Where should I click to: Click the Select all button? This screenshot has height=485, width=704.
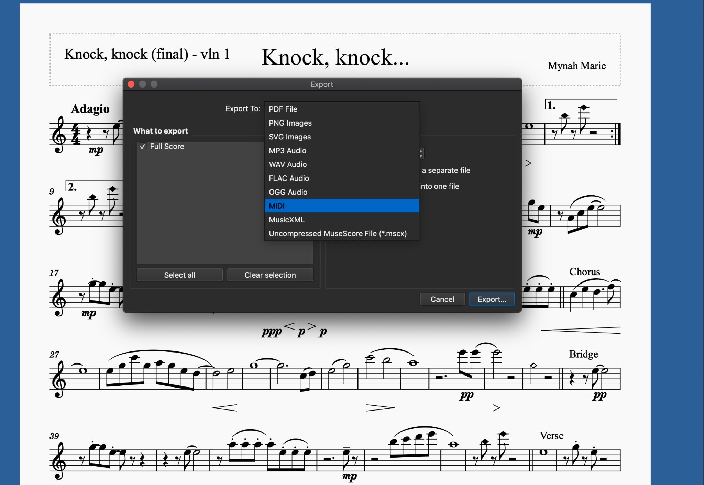click(179, 275)
